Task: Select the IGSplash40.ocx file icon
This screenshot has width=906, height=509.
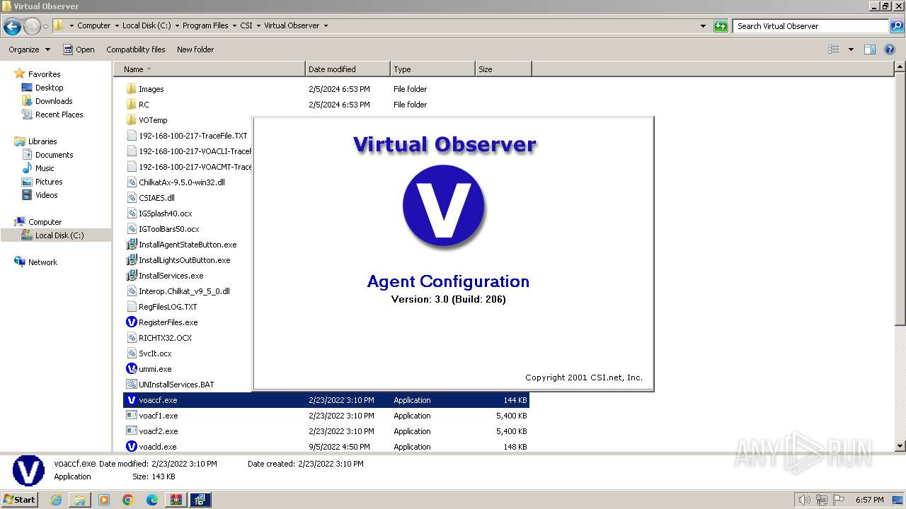Action: tap(131, 213)
